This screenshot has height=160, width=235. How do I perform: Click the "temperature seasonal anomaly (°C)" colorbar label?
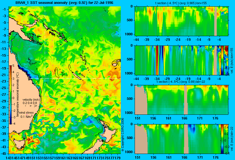coord(18,95)
